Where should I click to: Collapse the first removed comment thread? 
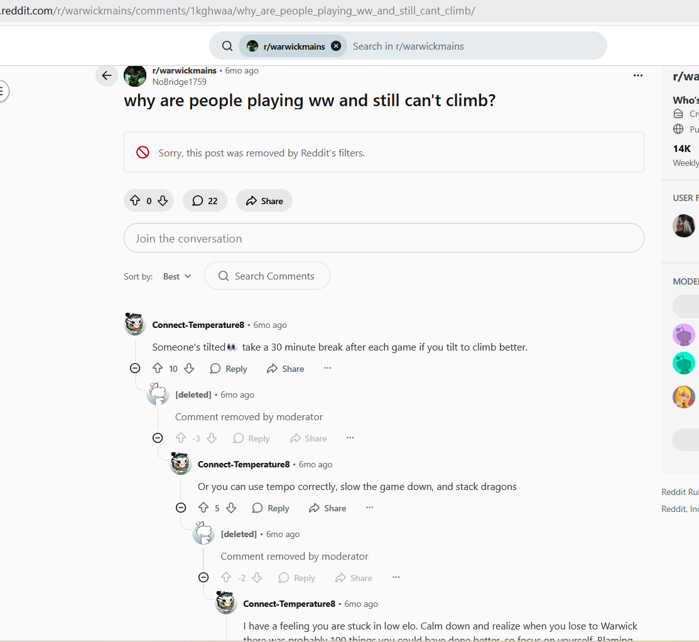pyautogui.click(x=158, y=438)
